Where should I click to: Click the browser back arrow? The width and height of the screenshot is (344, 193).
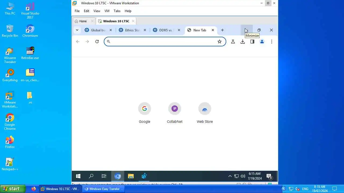click(78, 42)
